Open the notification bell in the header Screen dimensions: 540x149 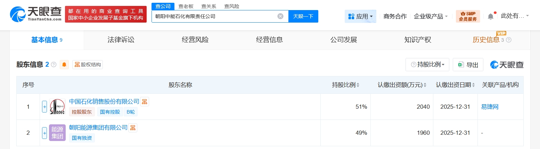(x=491, y=16)
